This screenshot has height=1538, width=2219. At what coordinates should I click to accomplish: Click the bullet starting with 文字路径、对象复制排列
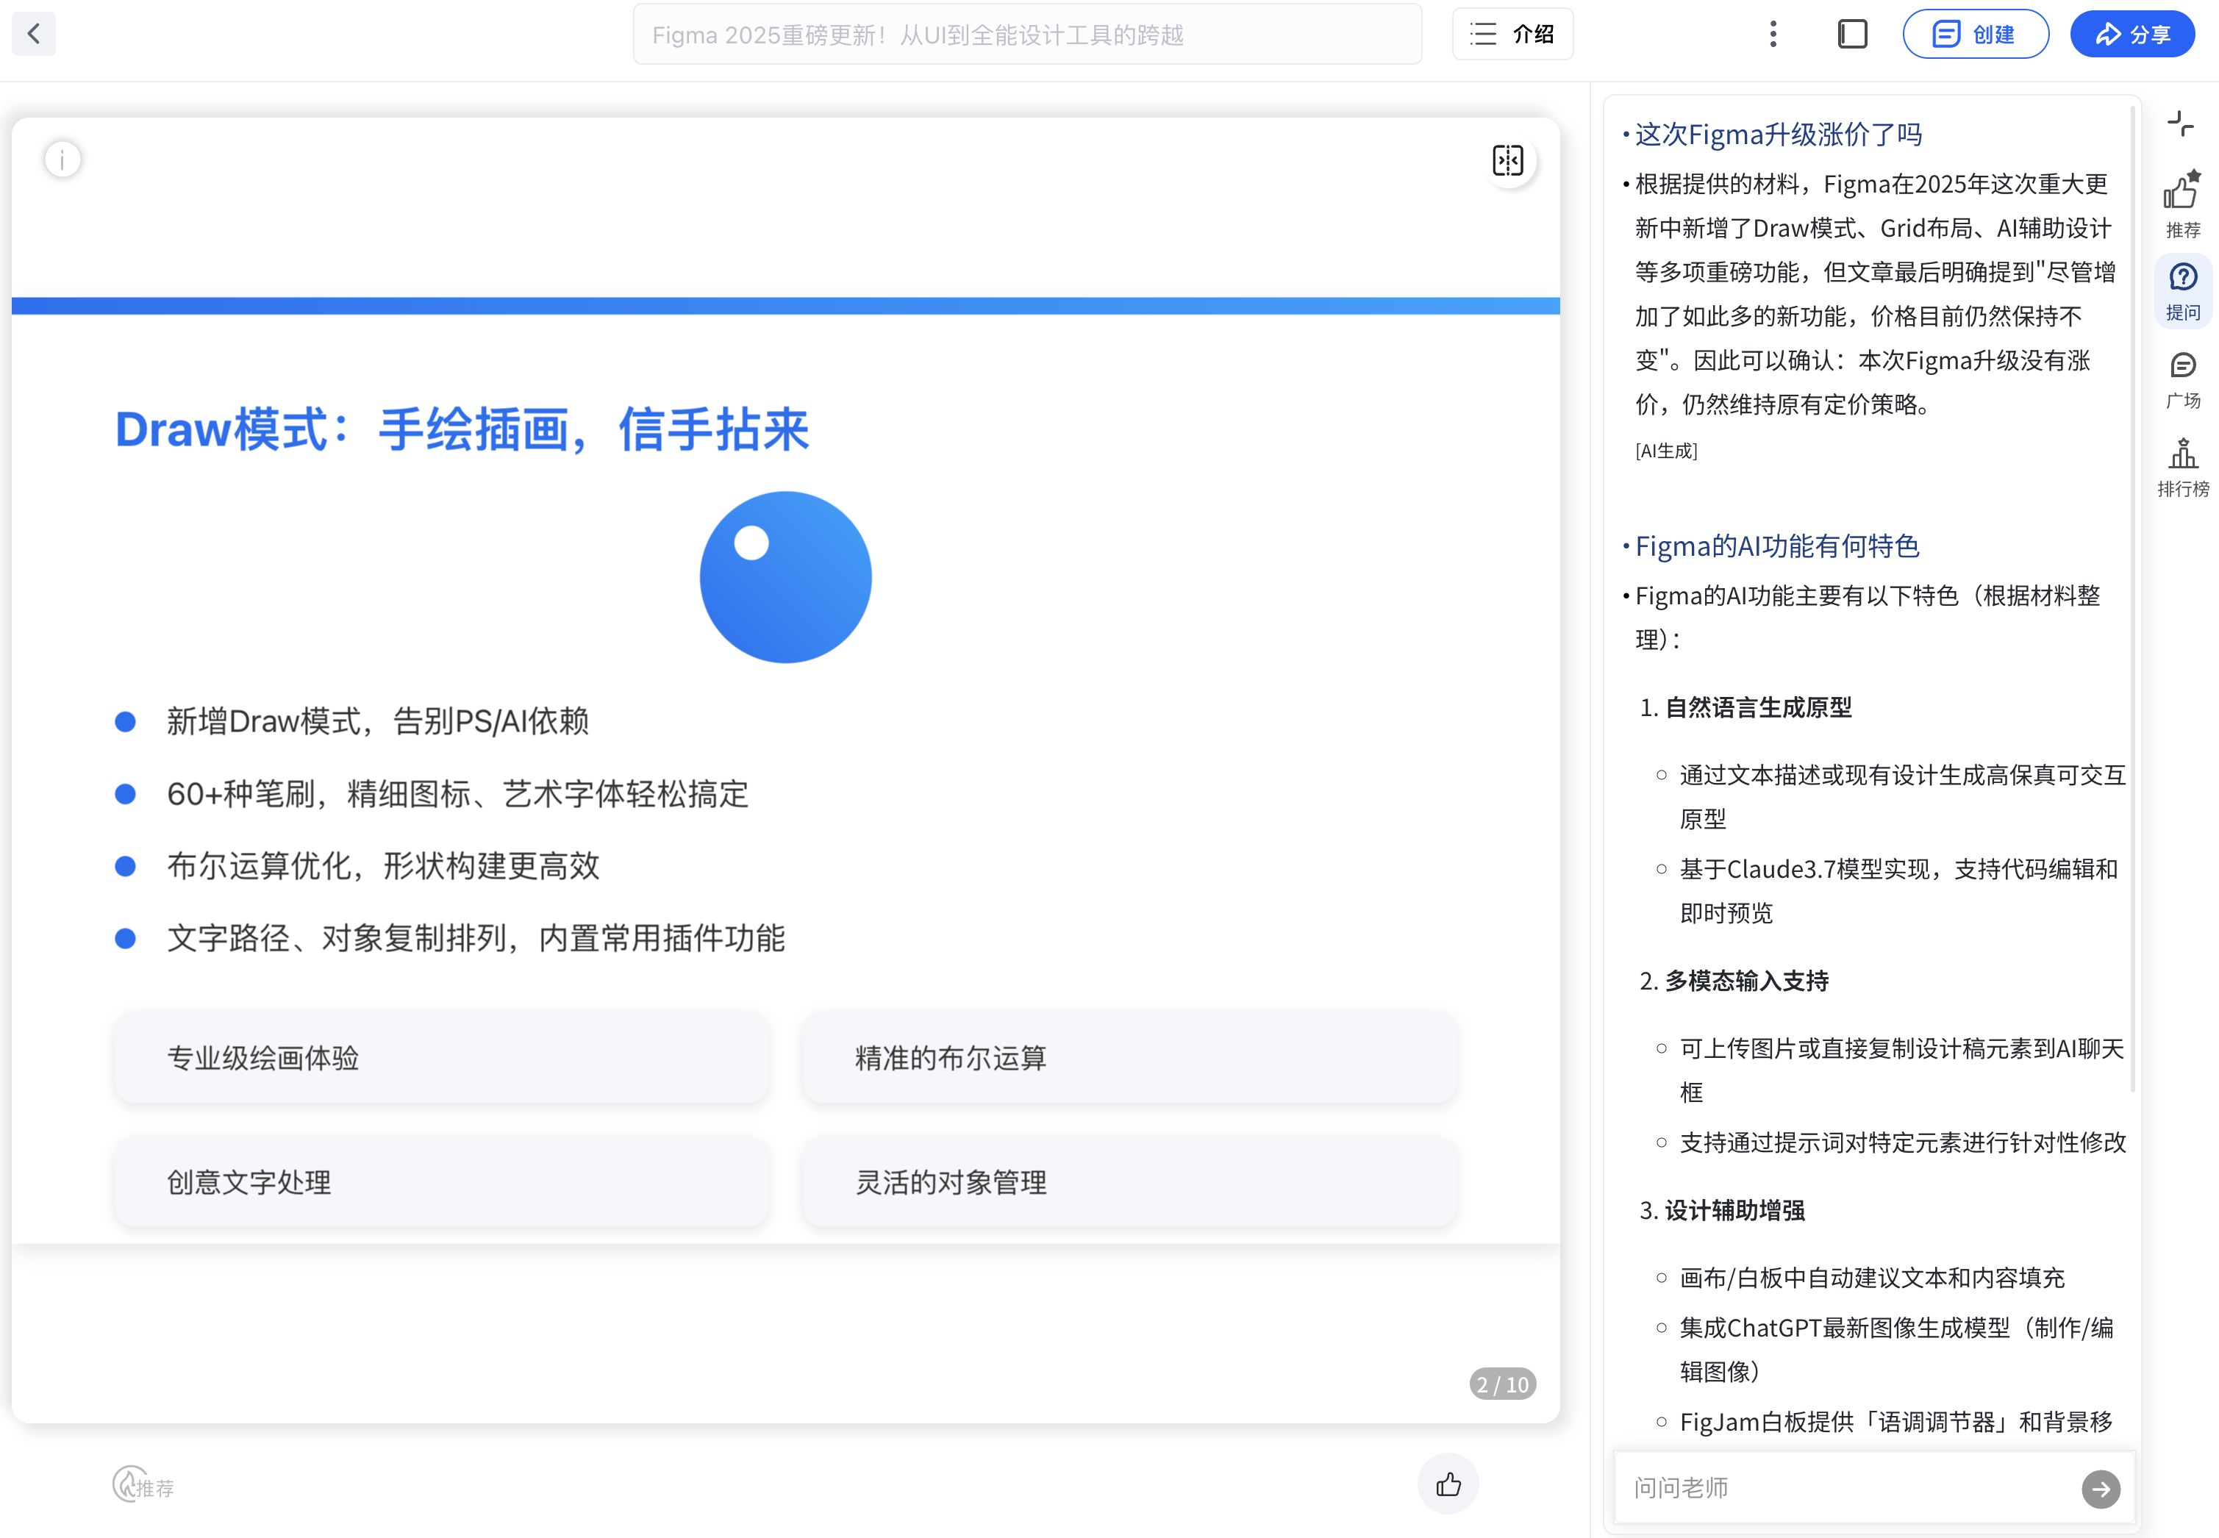[x=476, y=937]
